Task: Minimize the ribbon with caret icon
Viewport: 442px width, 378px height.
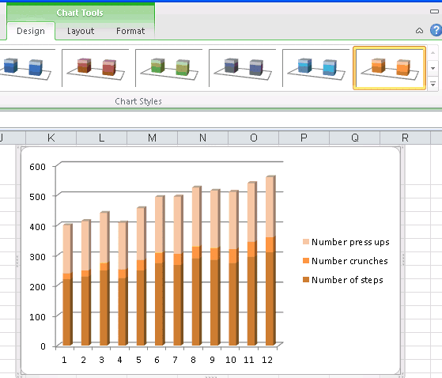Action: click(419, 30)
